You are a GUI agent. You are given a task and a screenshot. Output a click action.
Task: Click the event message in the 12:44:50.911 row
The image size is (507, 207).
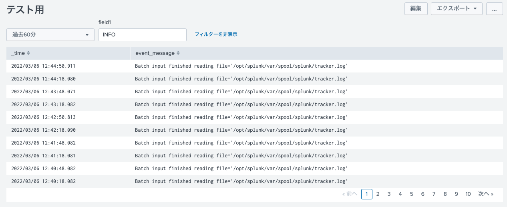tap(241, 66)
